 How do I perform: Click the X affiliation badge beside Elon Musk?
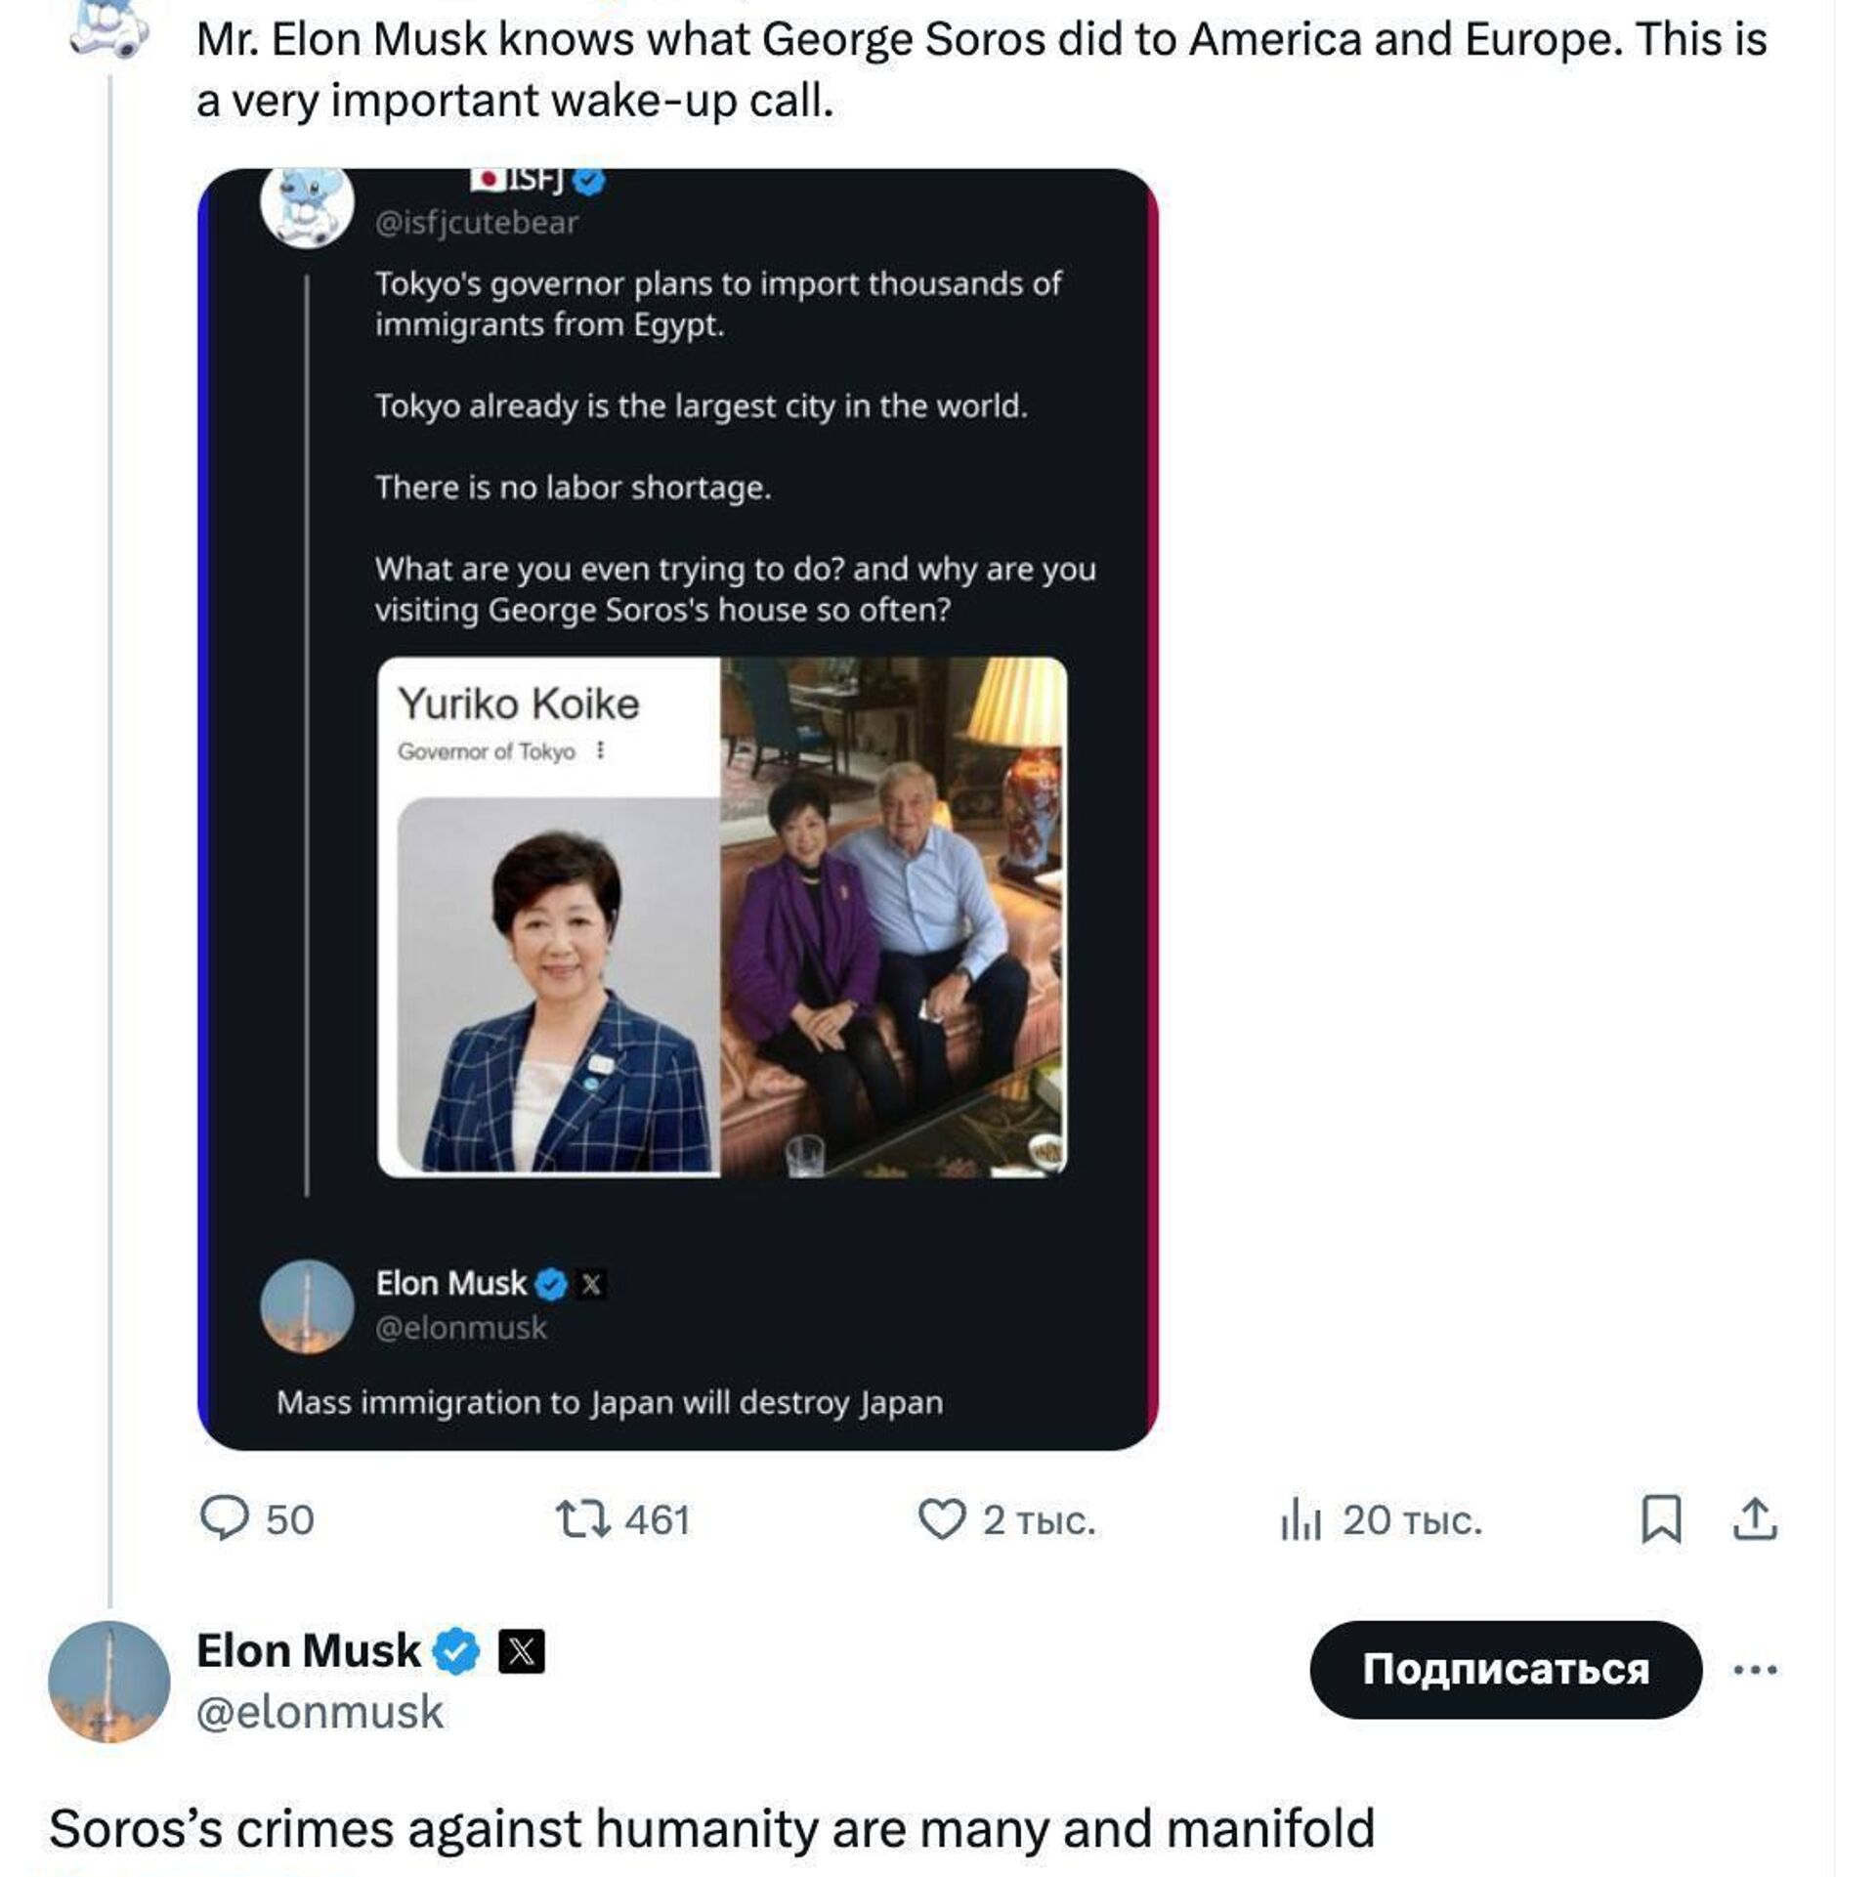(x=522, y=1651)
